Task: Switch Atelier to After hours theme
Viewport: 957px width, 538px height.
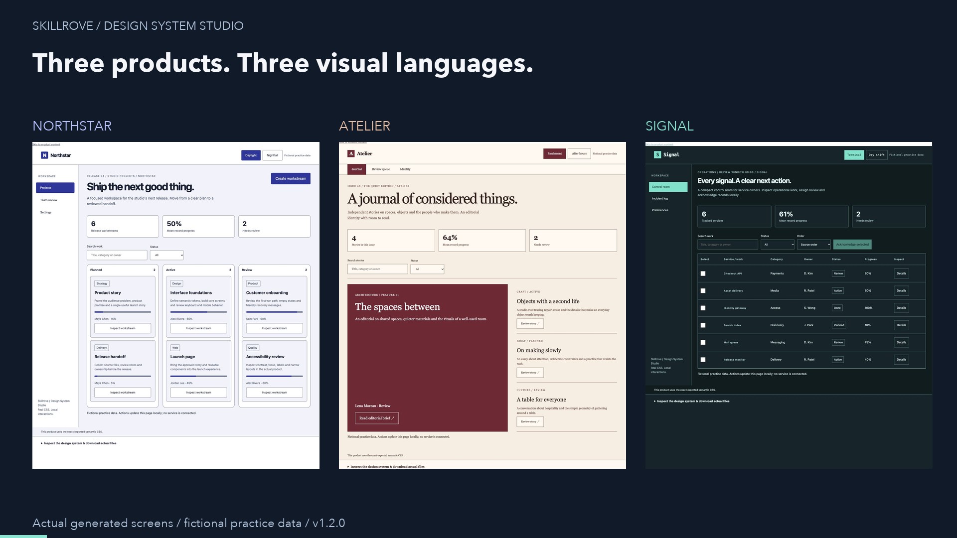Action: tap(579, 153)
